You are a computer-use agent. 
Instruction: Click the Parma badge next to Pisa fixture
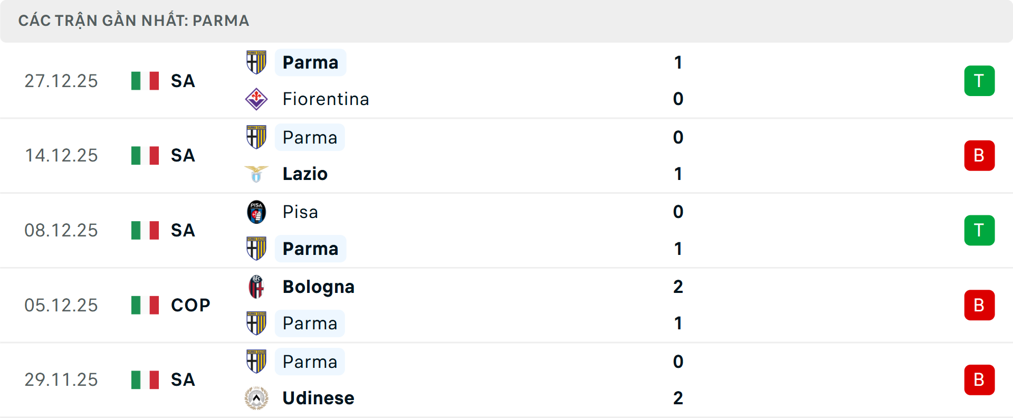coord(256,249)
